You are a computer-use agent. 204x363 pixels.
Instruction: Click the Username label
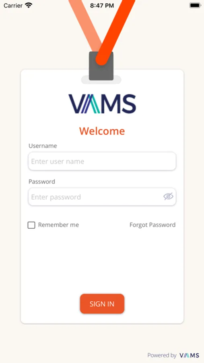click(43, 146)
